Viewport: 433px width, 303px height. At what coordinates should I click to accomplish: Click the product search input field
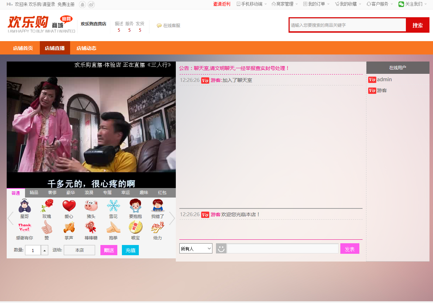(348, 25)
